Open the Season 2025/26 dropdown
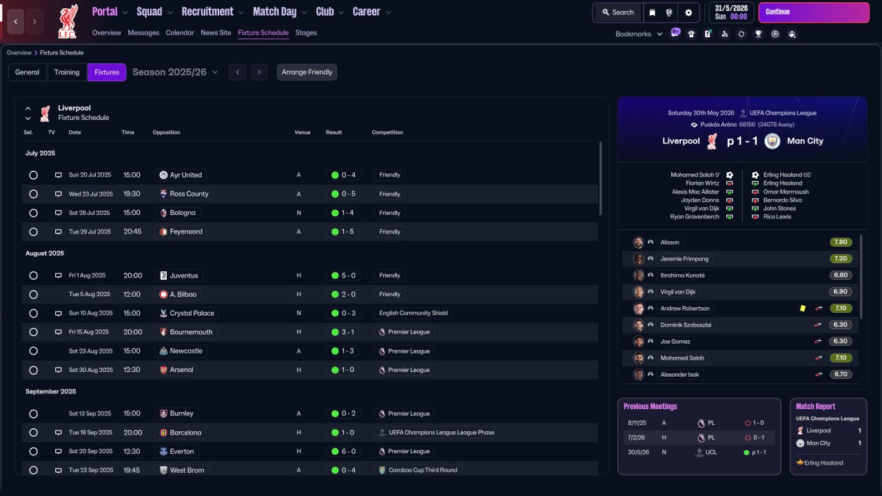Viewport: 882px width, 496px height. 175,72
